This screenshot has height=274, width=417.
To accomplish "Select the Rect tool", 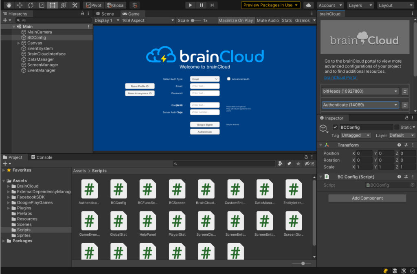I will coord(53,5).
